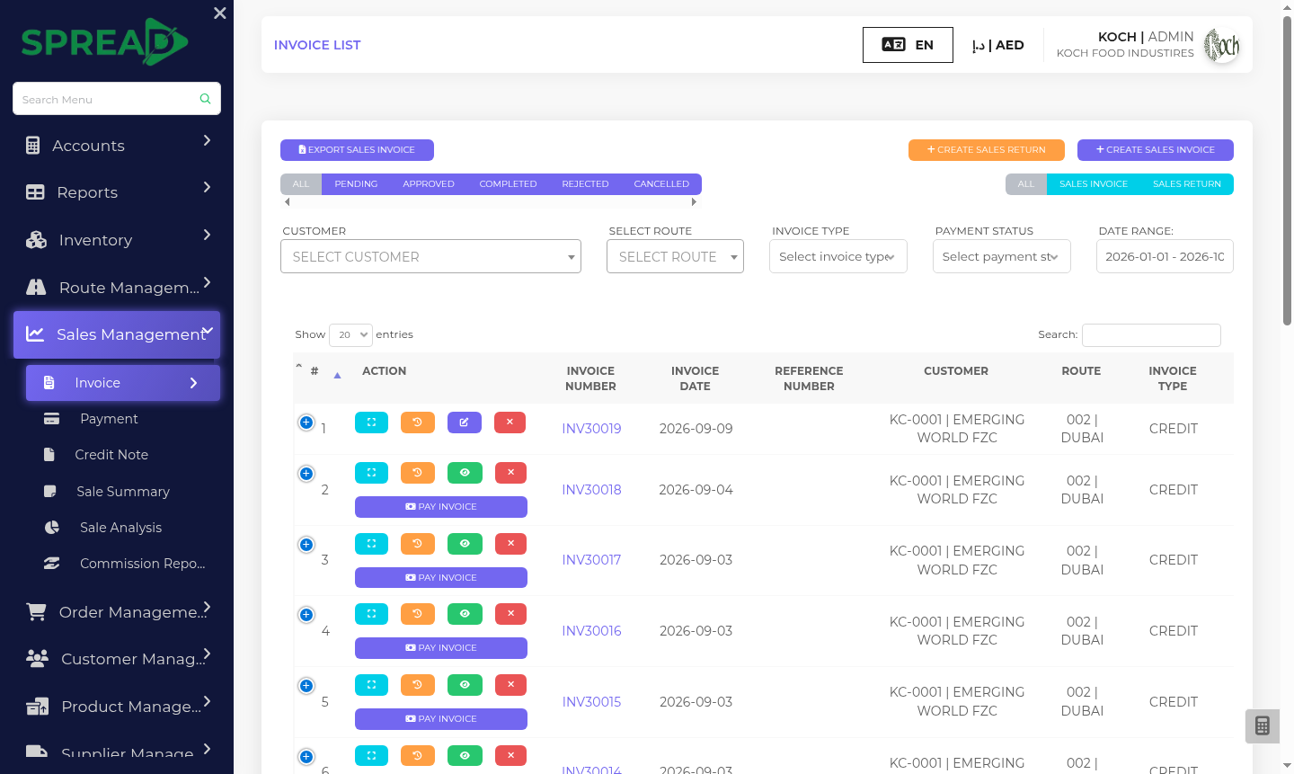Image resolution: width=1294 pixels, height=774 pixels.
Task: Collapse the Sales Management menu
Action: pos(117,334)
